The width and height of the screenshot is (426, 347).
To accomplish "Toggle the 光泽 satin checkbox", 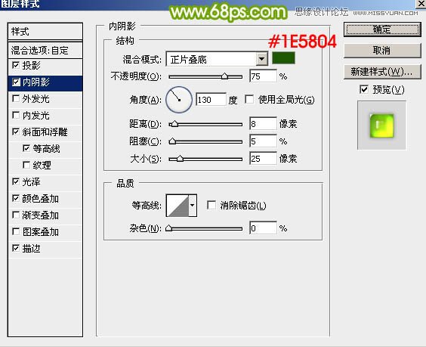I will pos(16,181).
